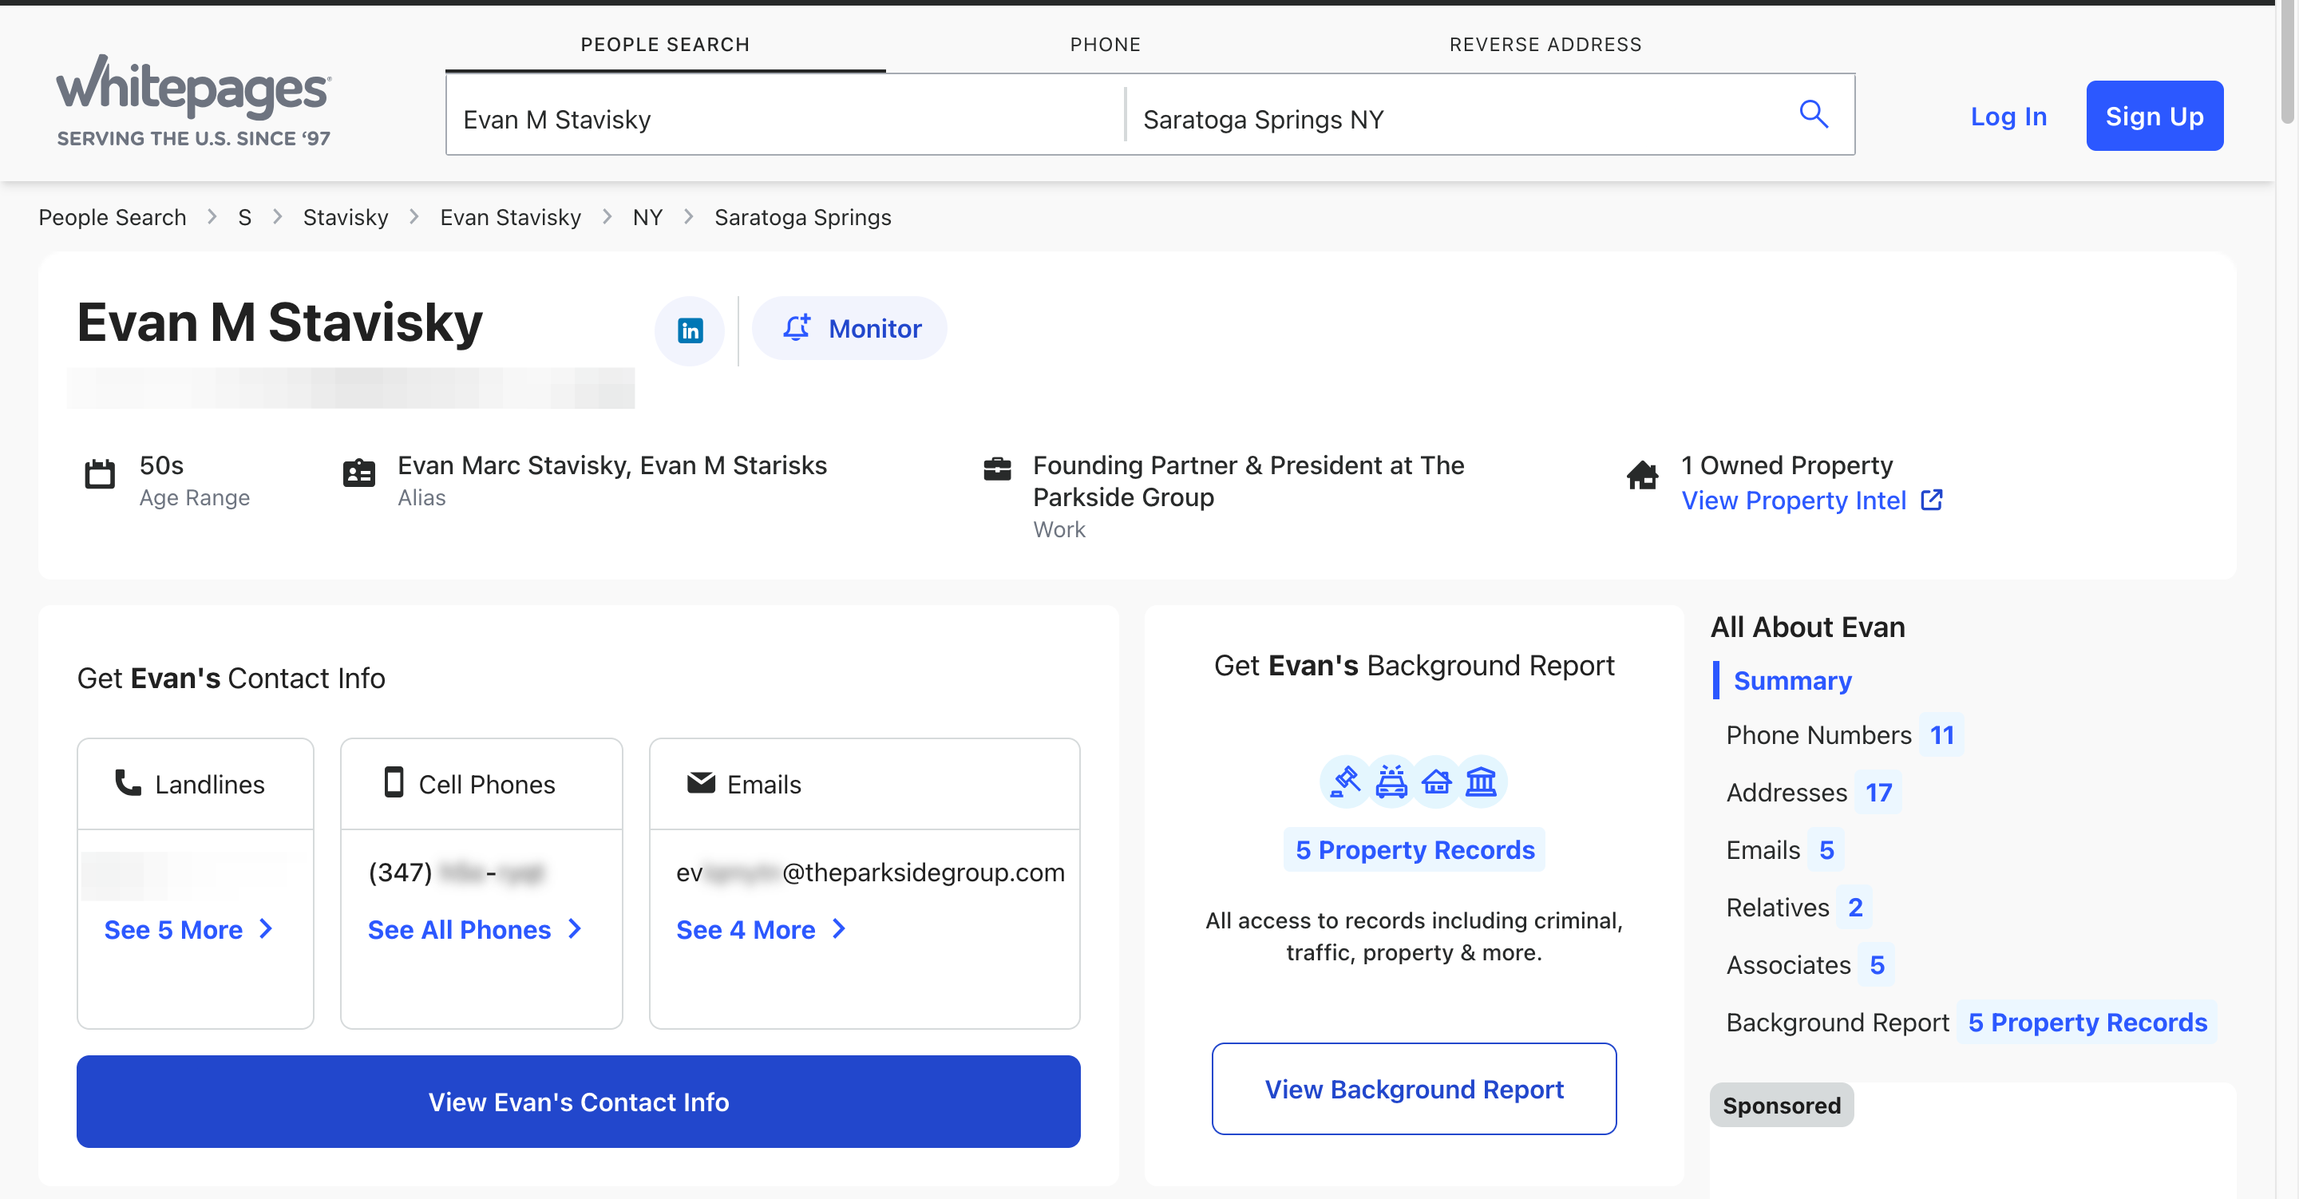
Task: Click the Evan M Stavisky heading
Action: 279,323
